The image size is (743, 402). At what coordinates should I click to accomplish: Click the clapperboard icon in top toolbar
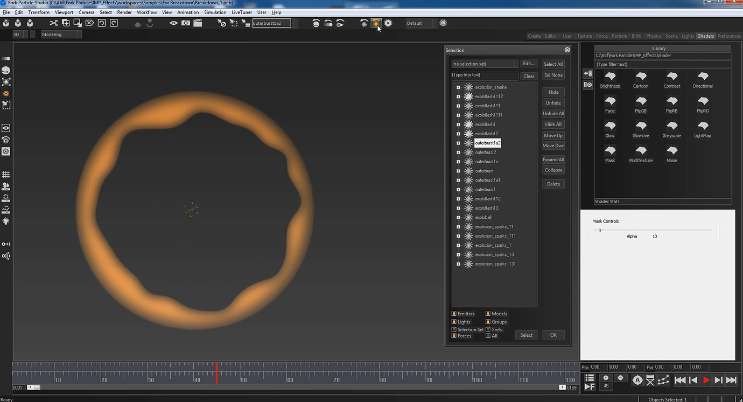pos(198,23)
